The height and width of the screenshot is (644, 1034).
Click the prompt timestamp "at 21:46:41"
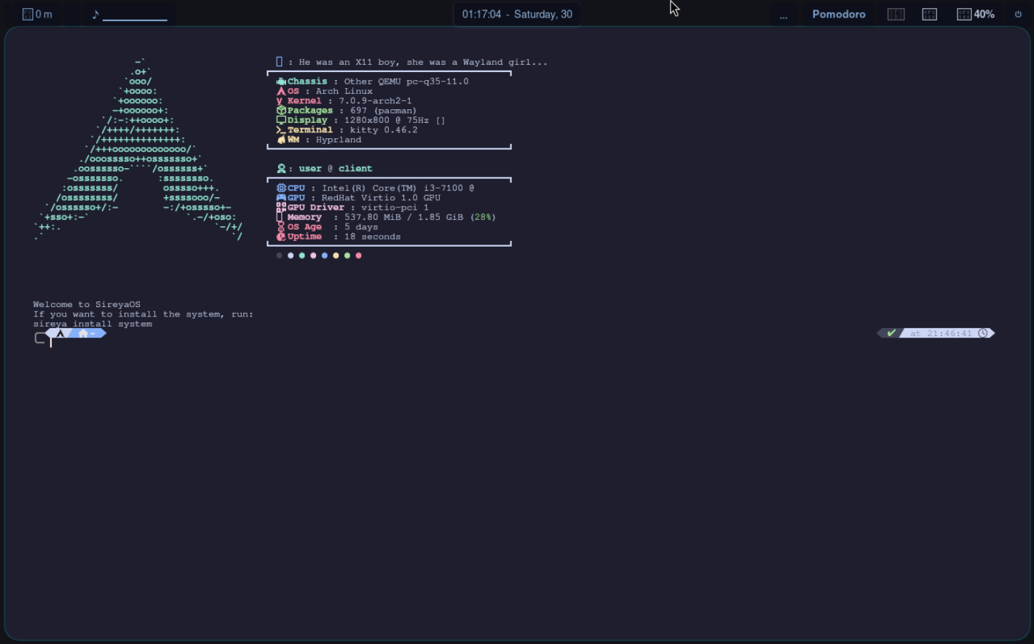pyautogui.click(x=941, y=333)
